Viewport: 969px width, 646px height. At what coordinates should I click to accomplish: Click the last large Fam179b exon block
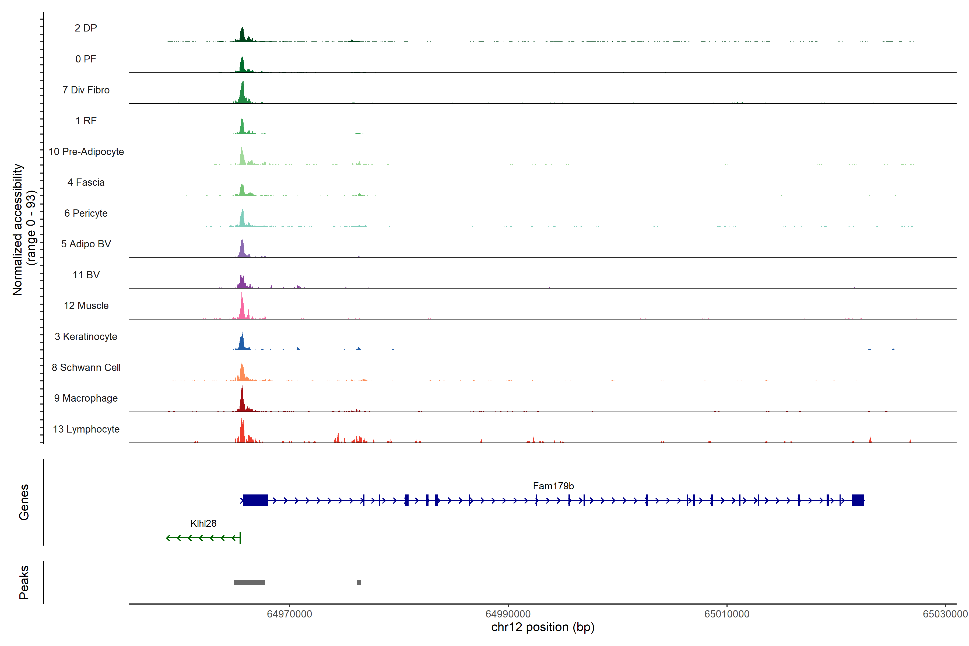858,500
